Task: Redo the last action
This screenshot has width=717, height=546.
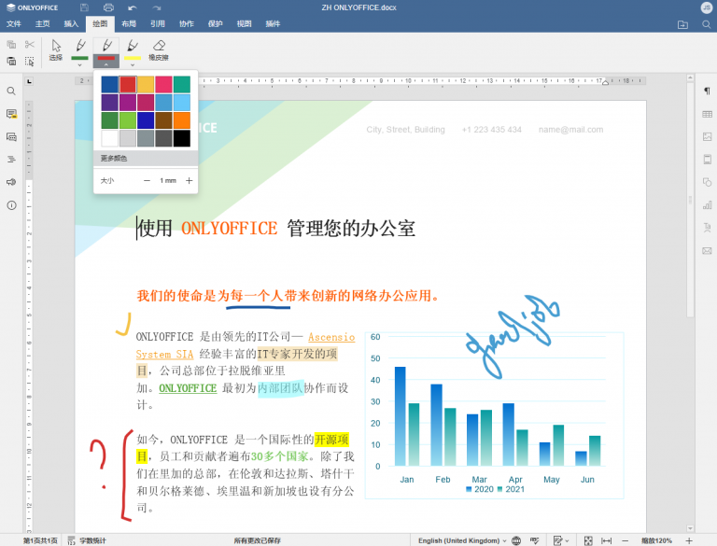Action: tap(157, 7)
